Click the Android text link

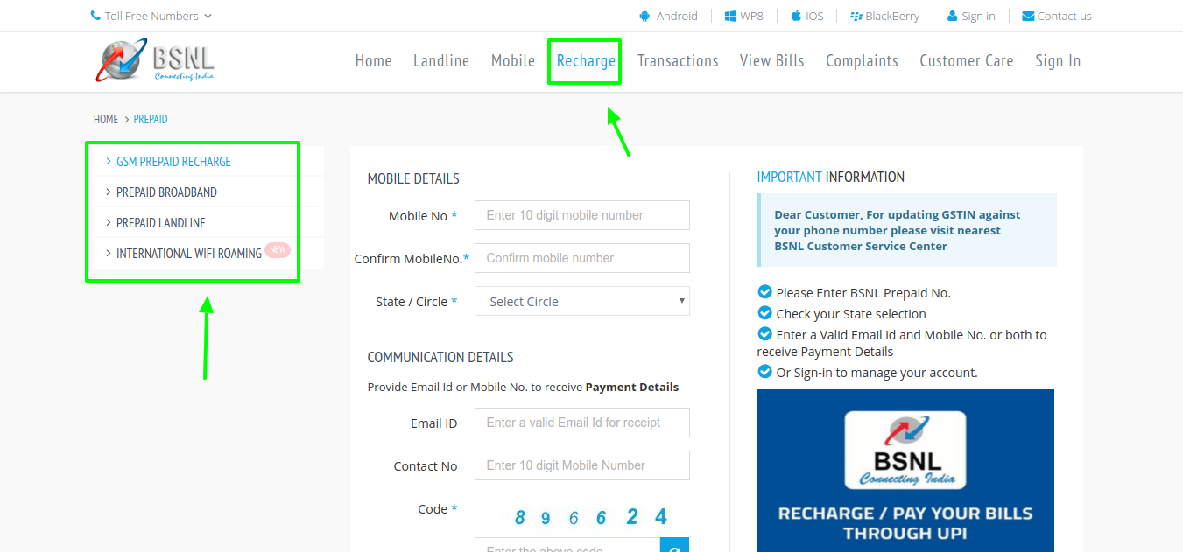(677, 16)
